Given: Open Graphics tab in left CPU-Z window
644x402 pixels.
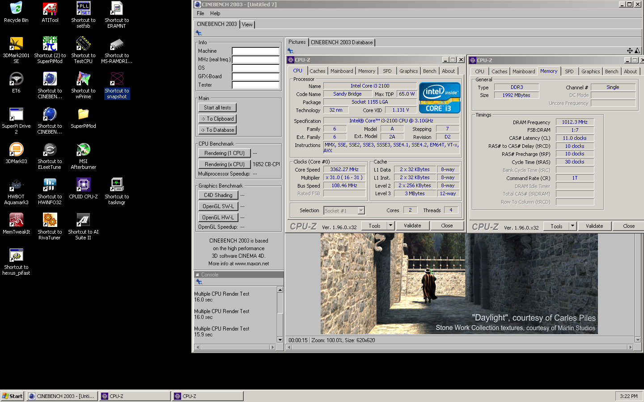Looking at the screenshot, I should click(408, 71).
